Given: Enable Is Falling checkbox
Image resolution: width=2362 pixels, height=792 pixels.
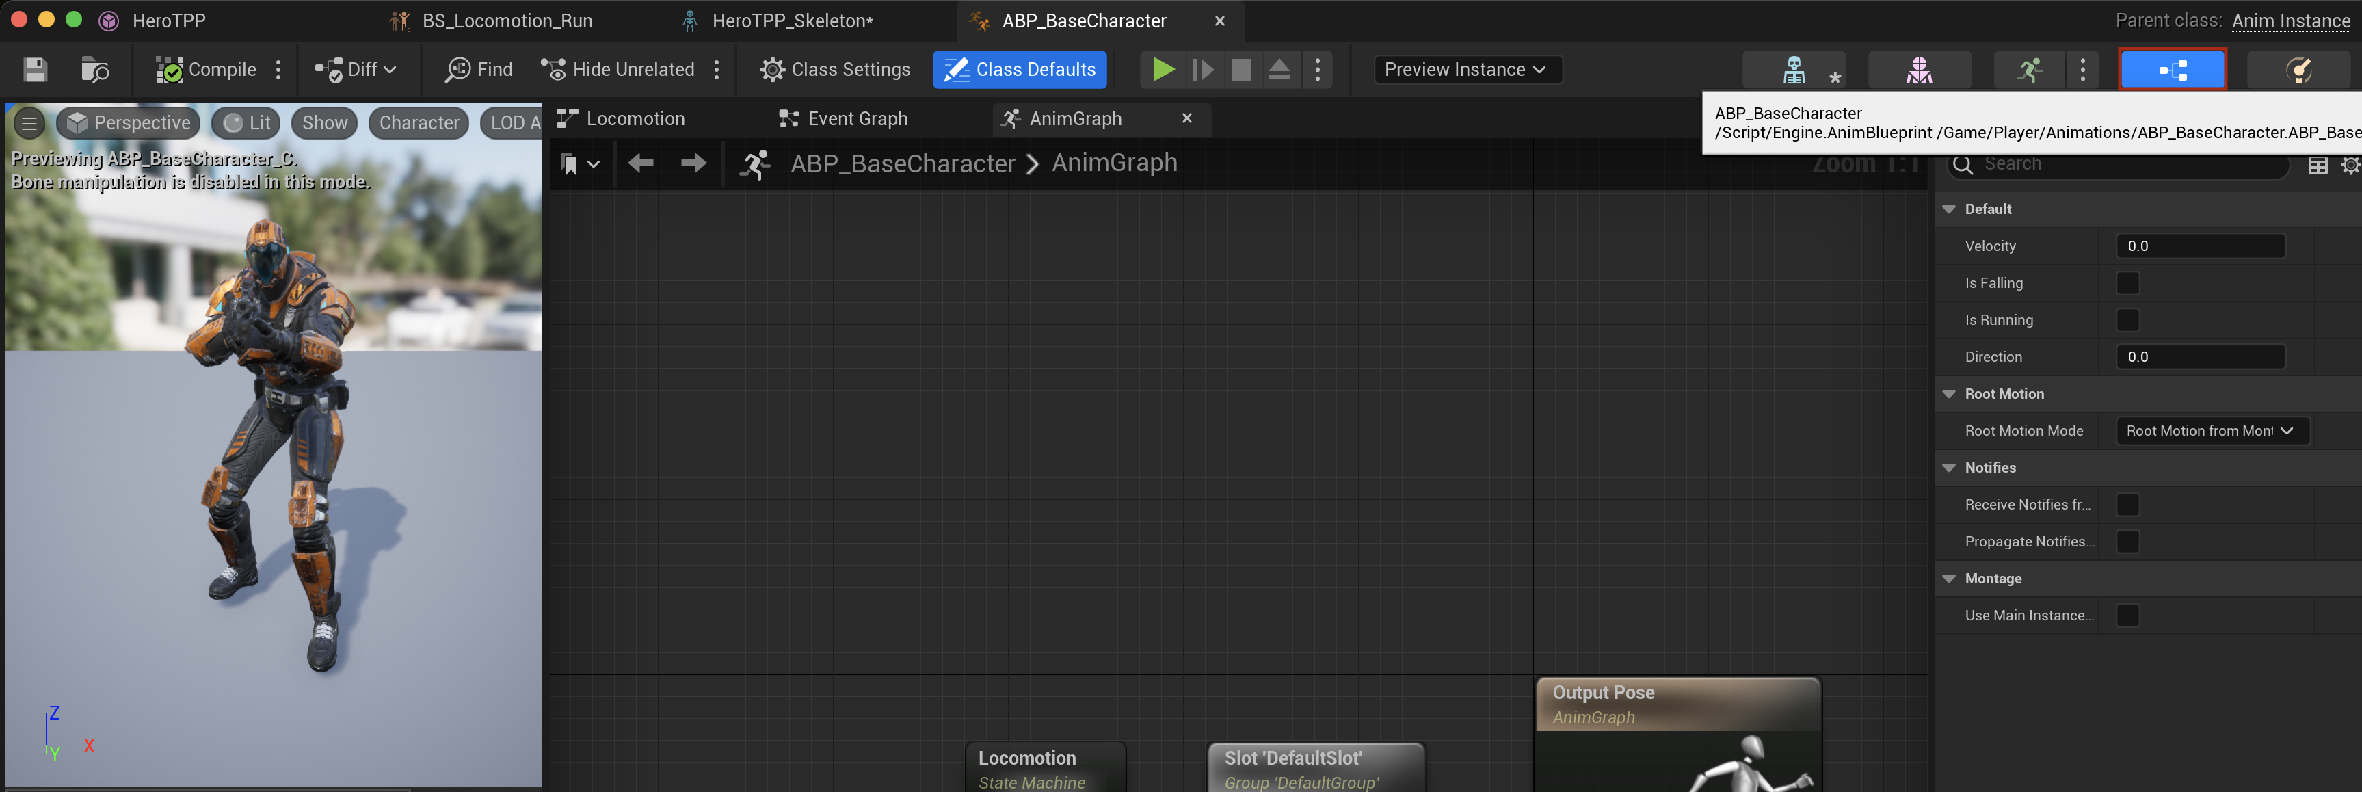Looking at the screenshot, I should [x=2127, y=283].
